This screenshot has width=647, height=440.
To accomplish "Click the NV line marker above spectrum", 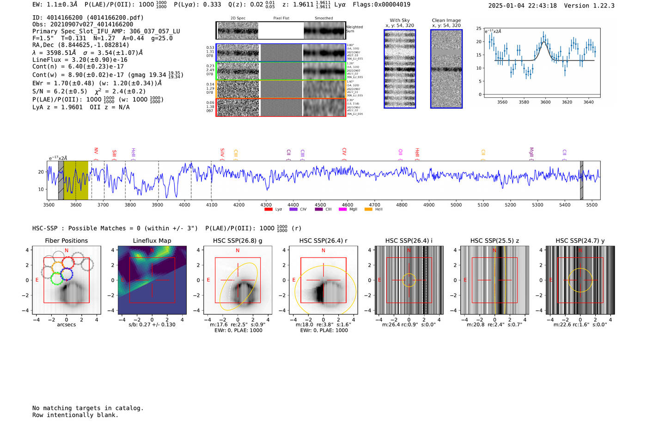I will (x=96, y=154).
